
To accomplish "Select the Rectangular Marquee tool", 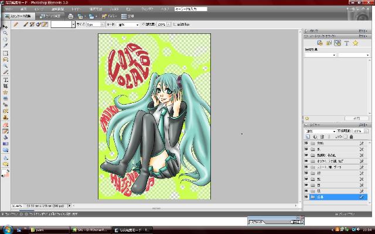I will click(5, 53).
